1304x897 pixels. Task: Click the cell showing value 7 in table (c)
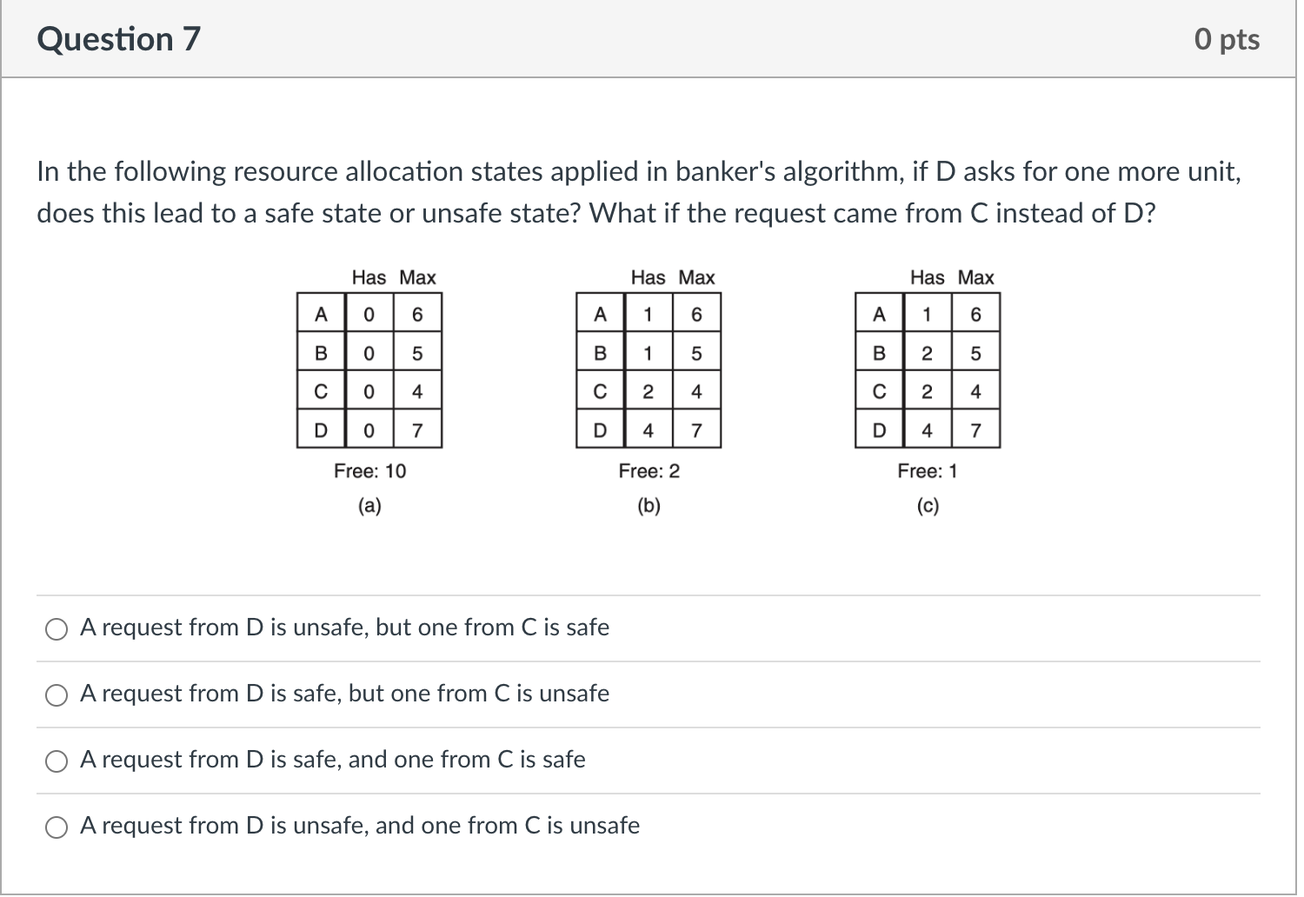click(x=975, y=429)
